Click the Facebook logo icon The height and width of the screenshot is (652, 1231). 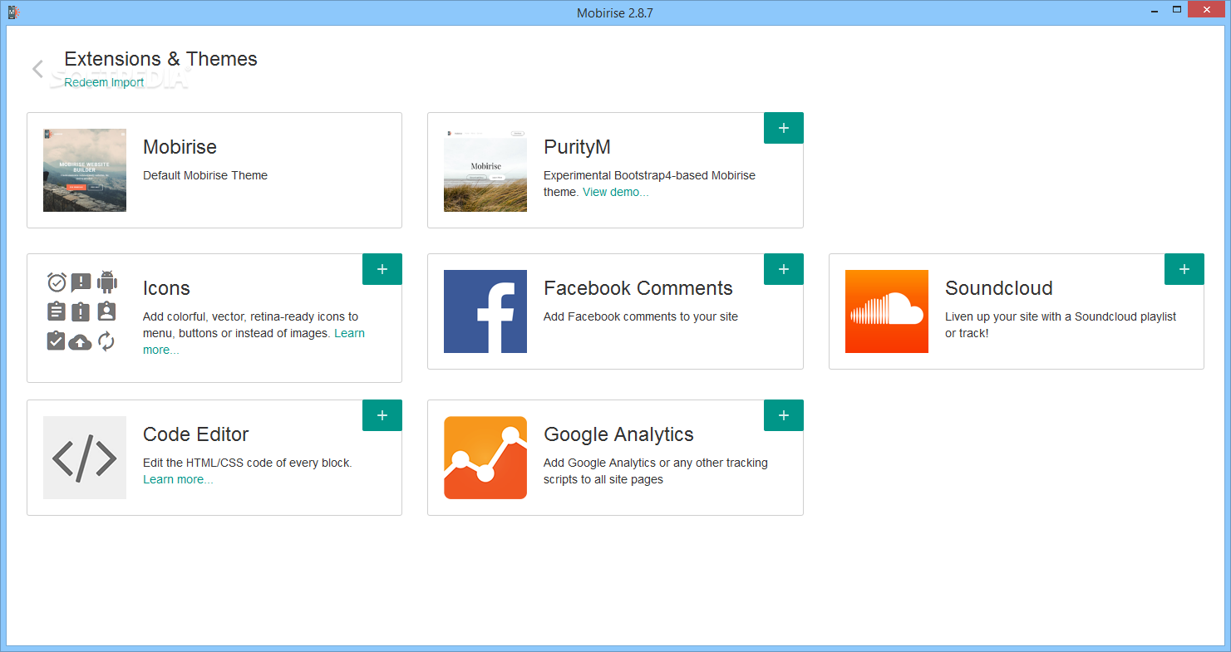click(x=485, y=311)
